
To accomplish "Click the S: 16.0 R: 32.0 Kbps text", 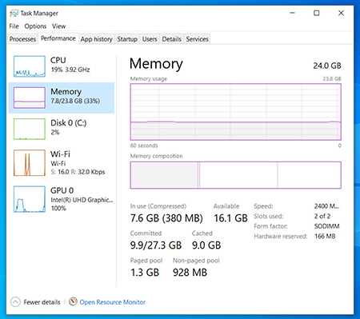I will coord(78,172).
